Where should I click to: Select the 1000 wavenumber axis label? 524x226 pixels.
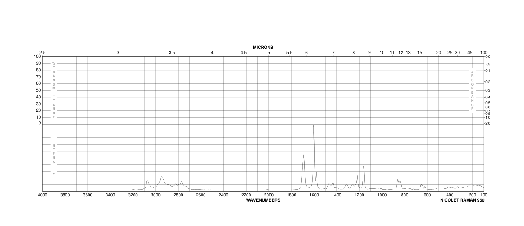point(382,195)
